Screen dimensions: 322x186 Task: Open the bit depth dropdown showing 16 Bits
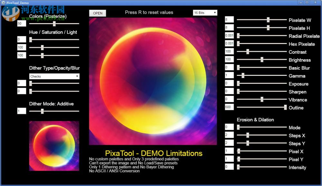click(x=205, y=13)
